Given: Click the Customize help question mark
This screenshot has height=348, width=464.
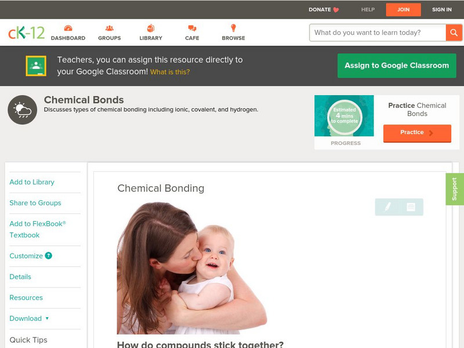Looking at the screenshot, I should tap(49, 256).
